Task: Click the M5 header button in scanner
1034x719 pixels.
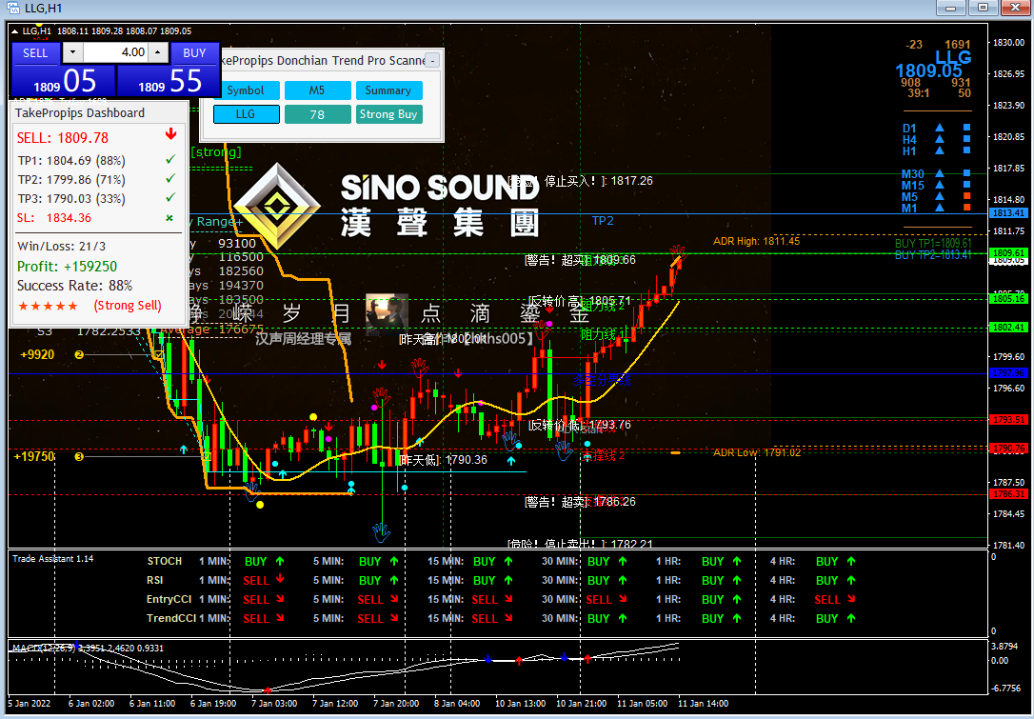Action: coord(317,90)
